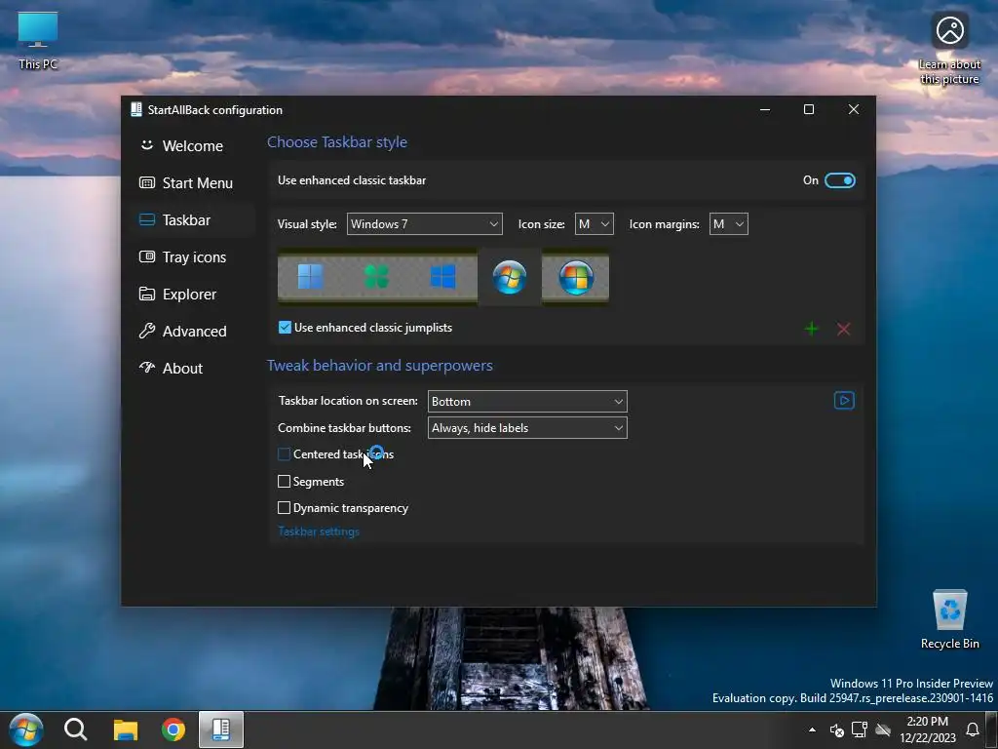This screenshot has height=749, width=998.
Task: Open the clock showing 2:20 PM
Action: click(x=928, y=729)
